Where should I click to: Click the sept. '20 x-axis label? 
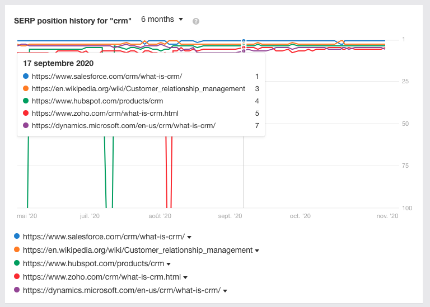230,216
